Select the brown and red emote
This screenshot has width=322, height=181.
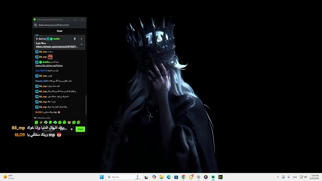[x=69, y=122]
